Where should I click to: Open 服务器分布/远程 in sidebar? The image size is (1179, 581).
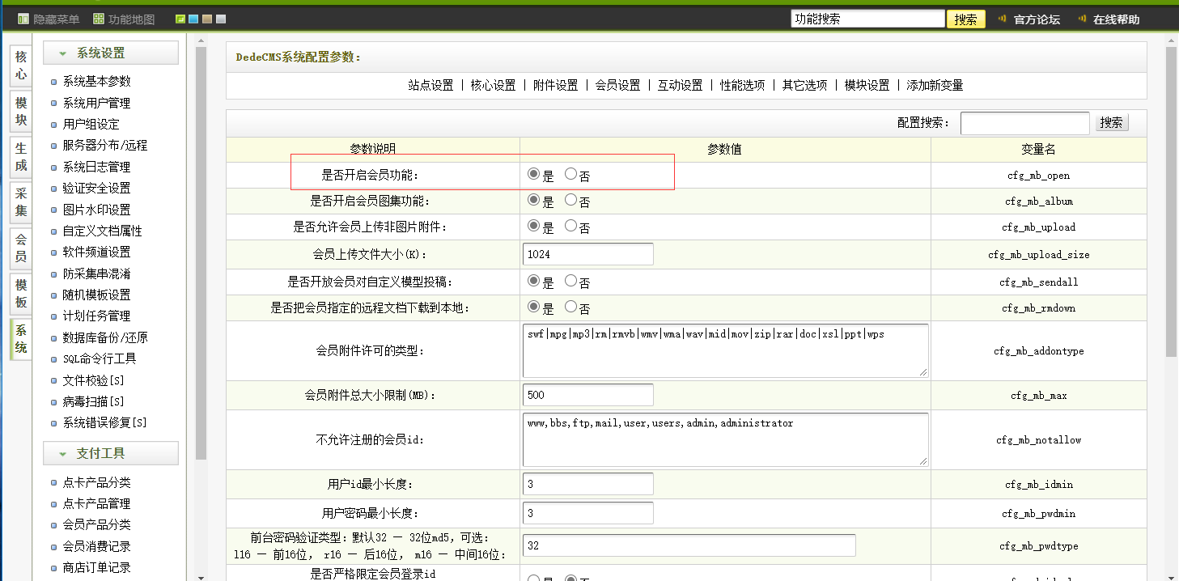(x=105, y=145)
